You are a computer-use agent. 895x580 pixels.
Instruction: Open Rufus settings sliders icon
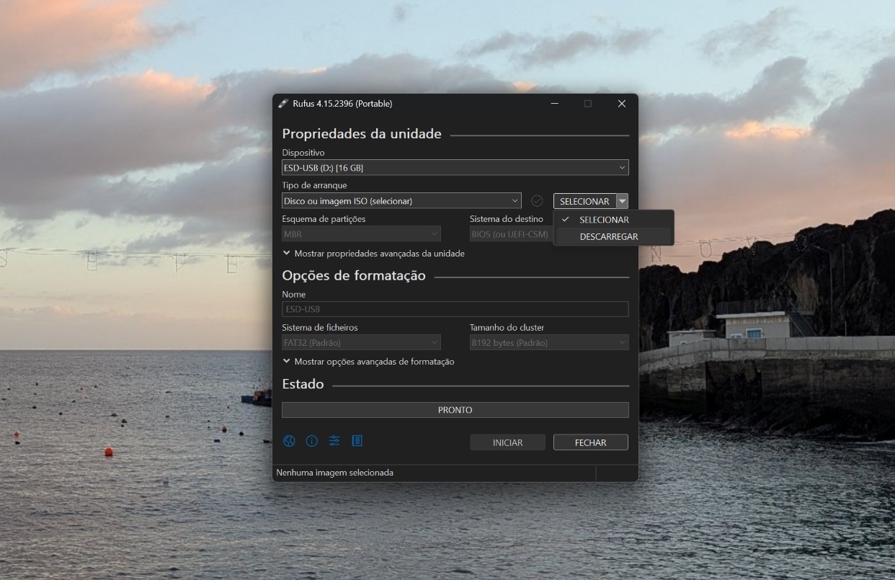coord(334,441)
